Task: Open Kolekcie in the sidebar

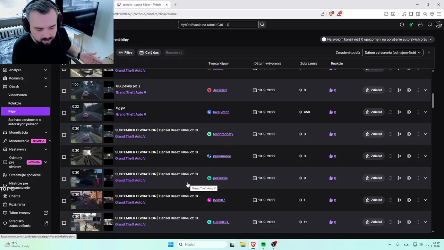Action: [15, 103]
